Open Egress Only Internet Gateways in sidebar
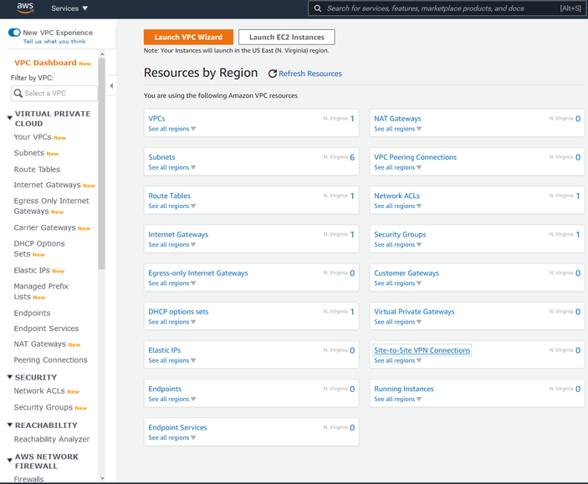Viewport: 588px width, 484px height. pyautogui.click(x=51, y=206)
